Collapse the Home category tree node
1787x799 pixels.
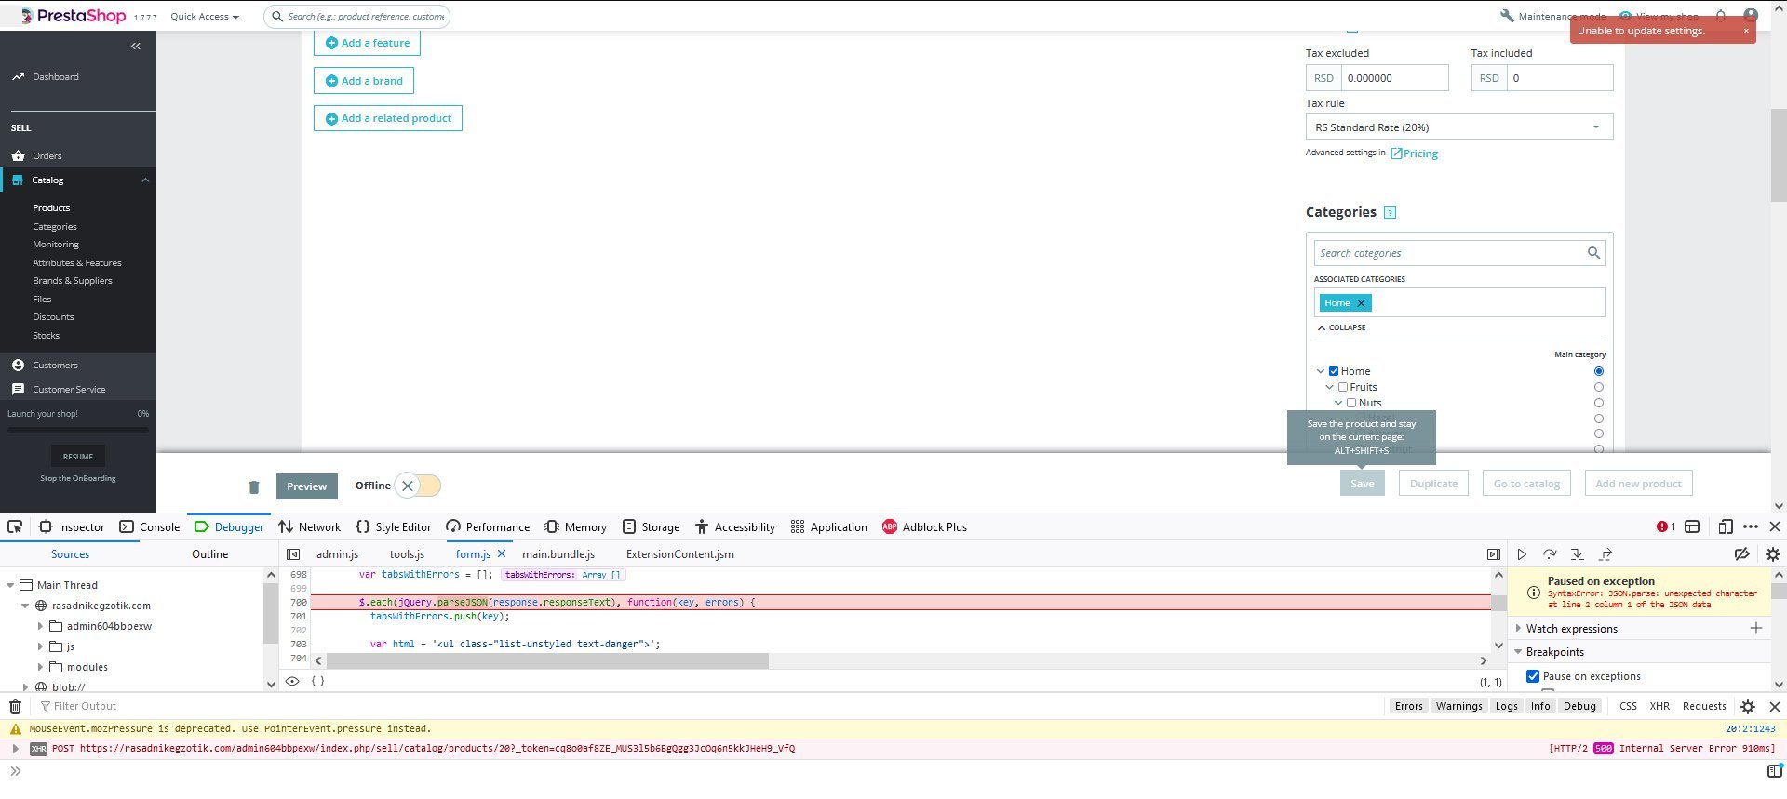pyautogui.click(x=1321, y=371)
